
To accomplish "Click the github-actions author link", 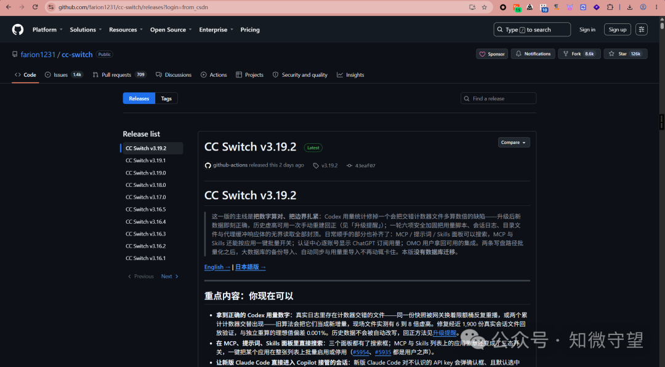I will (x=230, y=165).
